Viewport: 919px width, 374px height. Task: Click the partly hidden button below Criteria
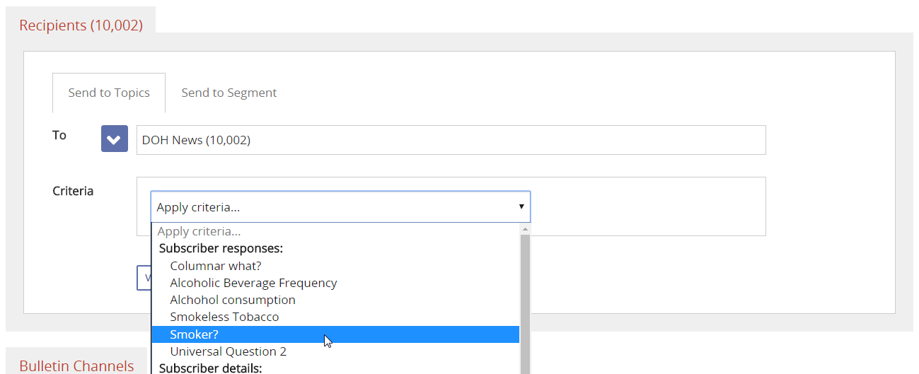click(x=144, y=278)
